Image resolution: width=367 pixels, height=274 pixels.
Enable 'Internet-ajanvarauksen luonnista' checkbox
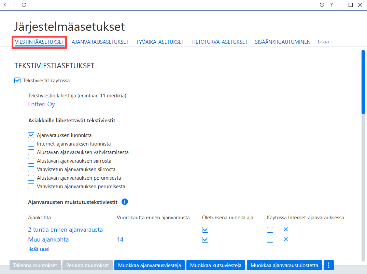[x=31, y=143]
